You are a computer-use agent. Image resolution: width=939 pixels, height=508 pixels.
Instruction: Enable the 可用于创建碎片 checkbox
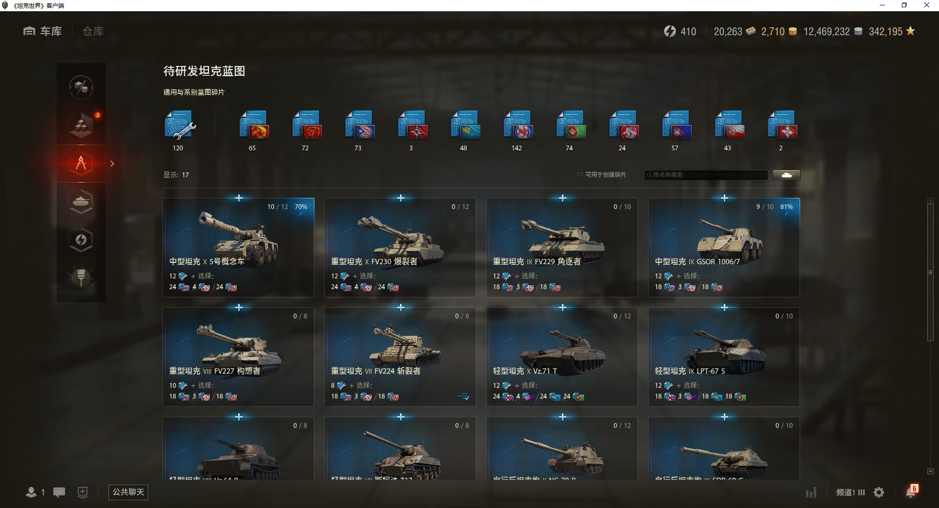580,175
